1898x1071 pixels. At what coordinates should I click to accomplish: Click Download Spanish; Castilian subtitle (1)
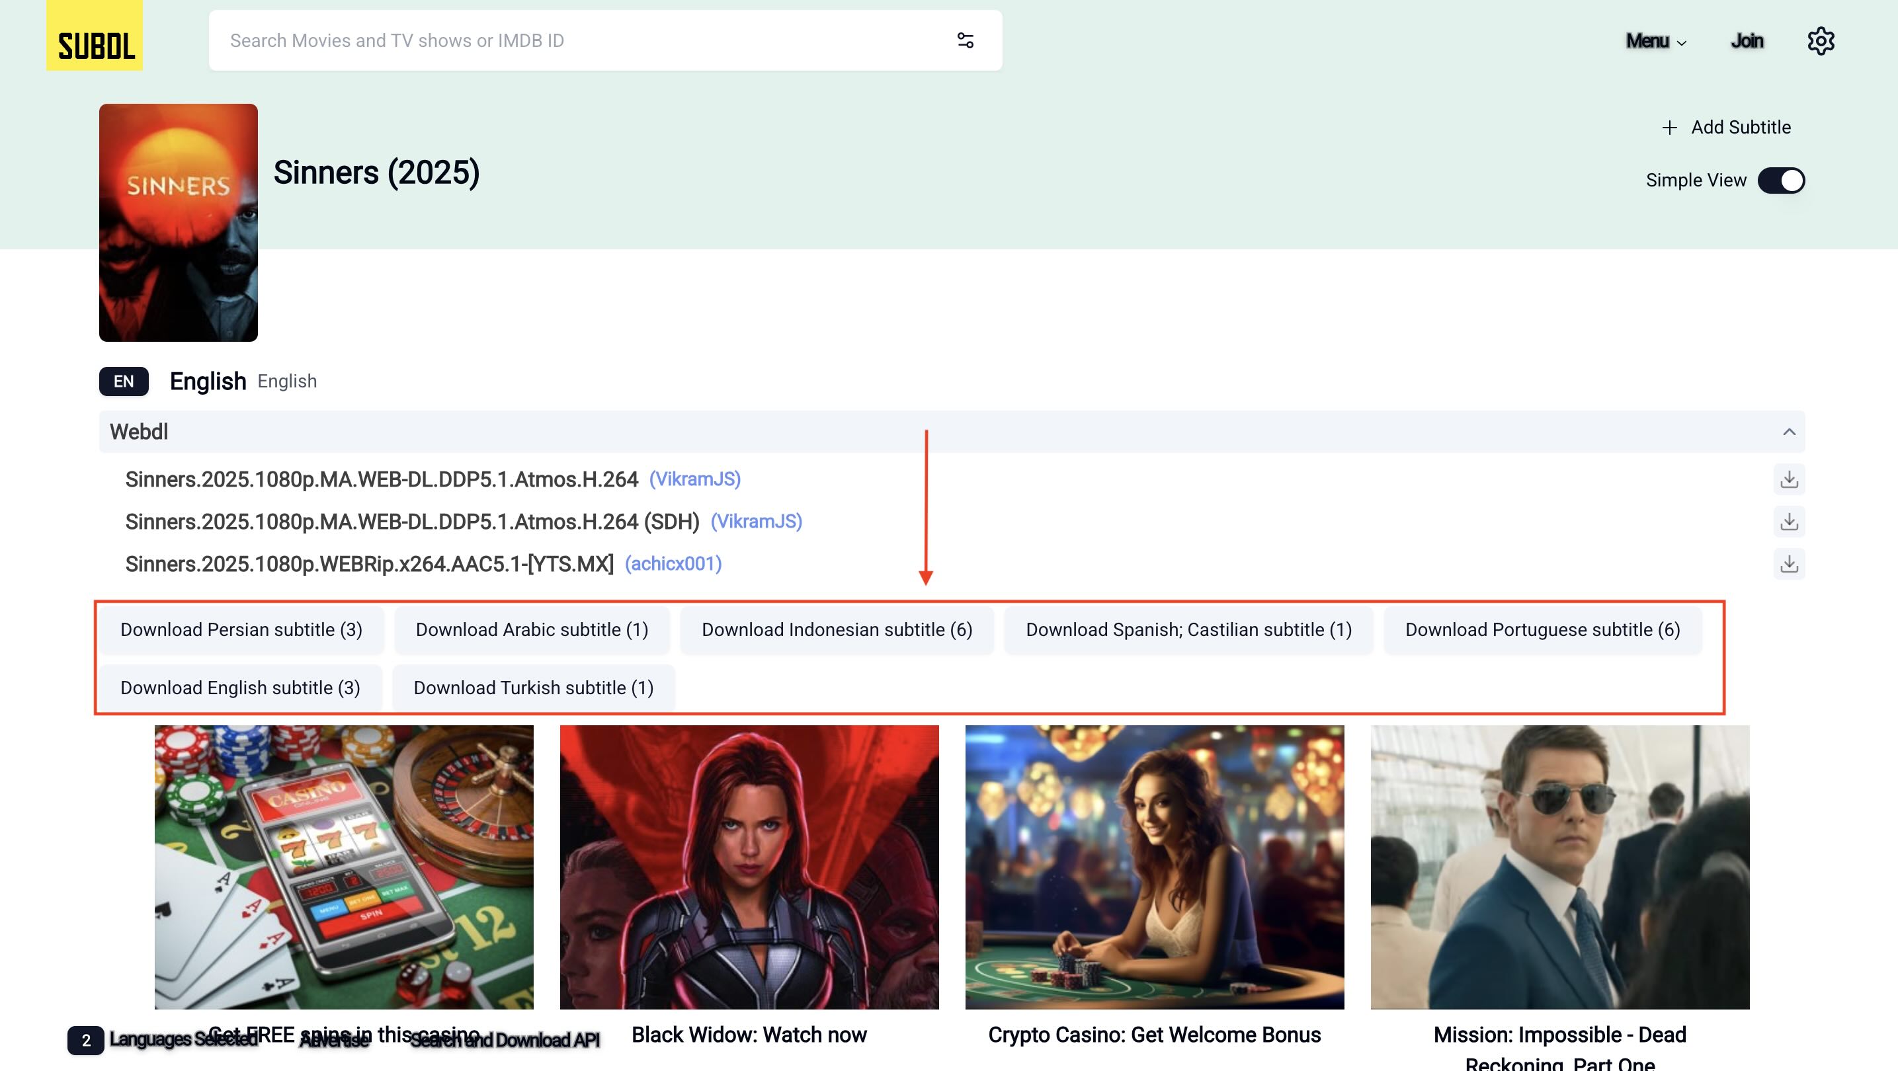(1189, 630)
